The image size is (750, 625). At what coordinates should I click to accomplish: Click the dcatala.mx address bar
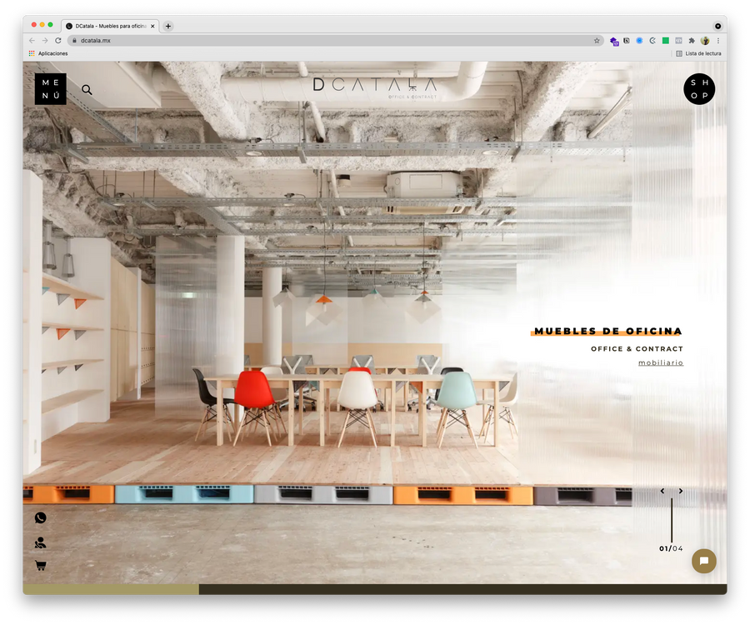[x=335, y=41]
